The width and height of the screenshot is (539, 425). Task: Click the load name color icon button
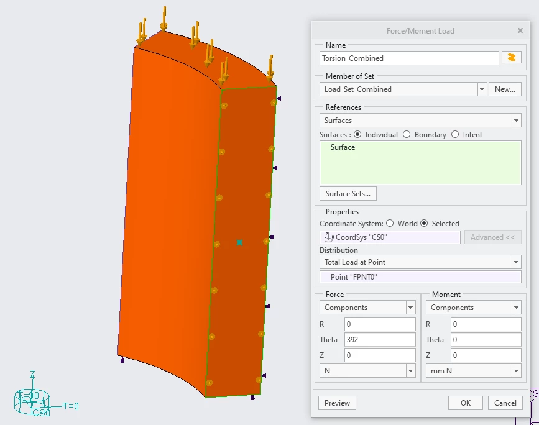tap(511, 57)
